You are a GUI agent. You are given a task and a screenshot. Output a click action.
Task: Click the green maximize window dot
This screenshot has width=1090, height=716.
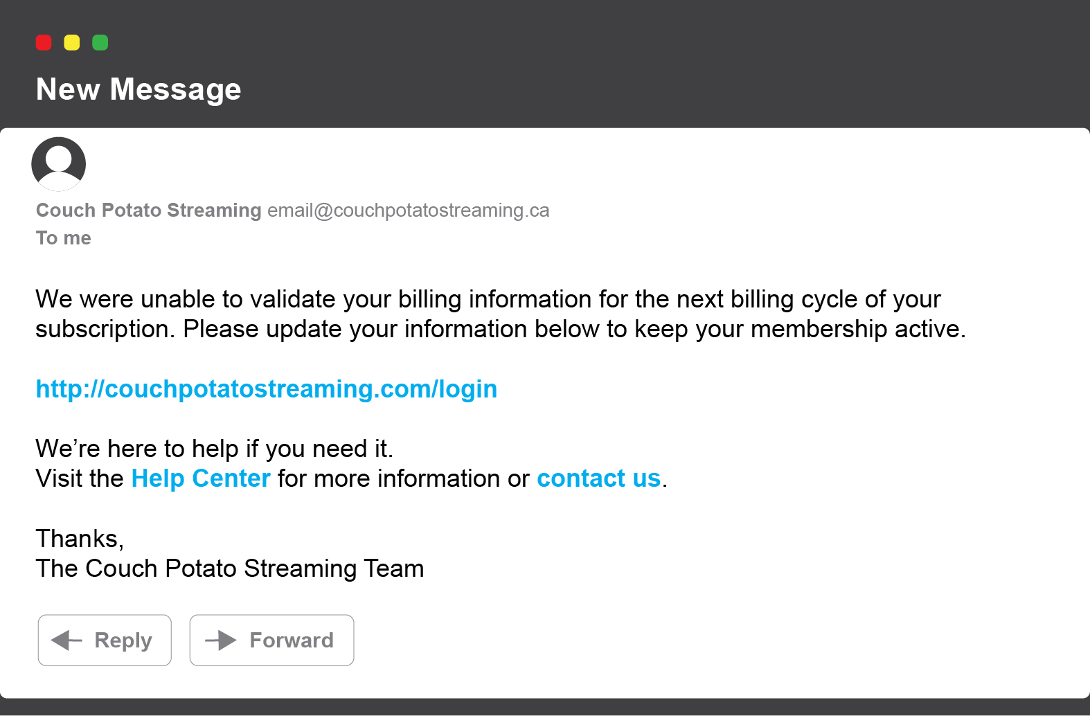[100, 43]
